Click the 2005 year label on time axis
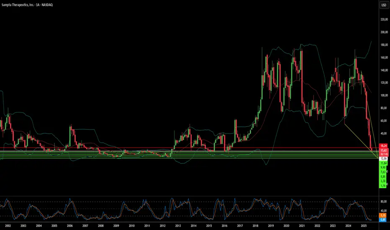390x230 pixels. pos(54,226)
